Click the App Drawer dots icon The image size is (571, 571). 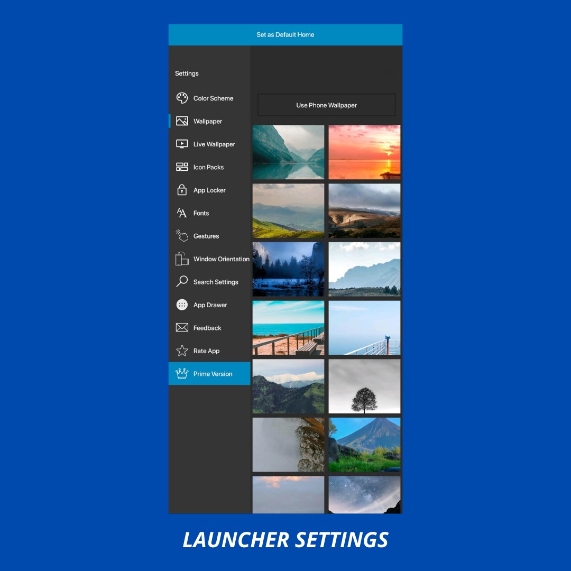182,305
